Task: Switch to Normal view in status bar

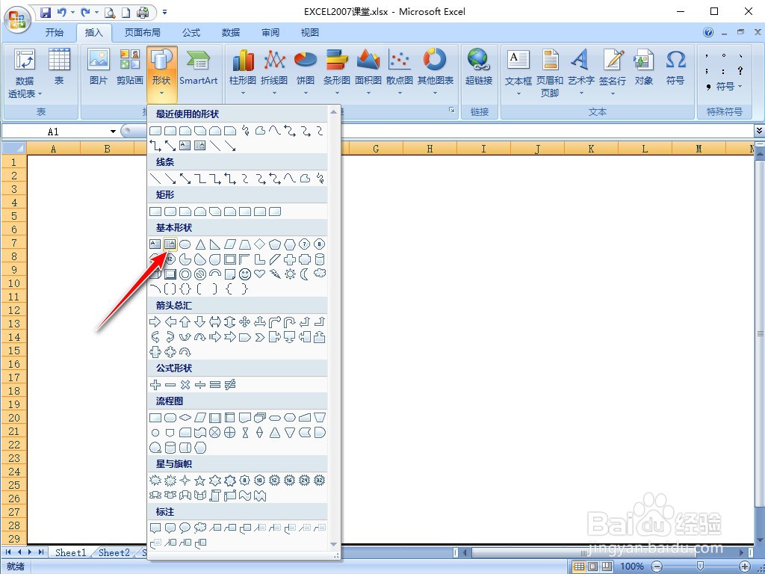Action: click(579, 567)
